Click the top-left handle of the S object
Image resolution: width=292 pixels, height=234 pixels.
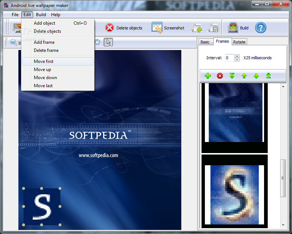24,188
